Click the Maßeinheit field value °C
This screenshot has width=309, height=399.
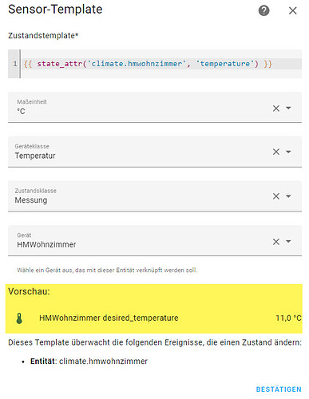21,111
